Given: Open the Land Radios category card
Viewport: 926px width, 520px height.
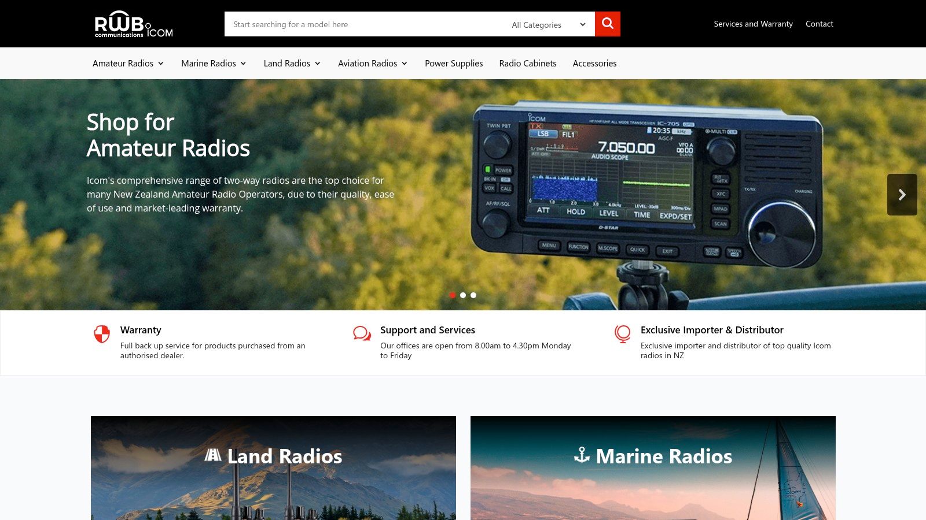Looking at the screenshot, I should point(273,468).
